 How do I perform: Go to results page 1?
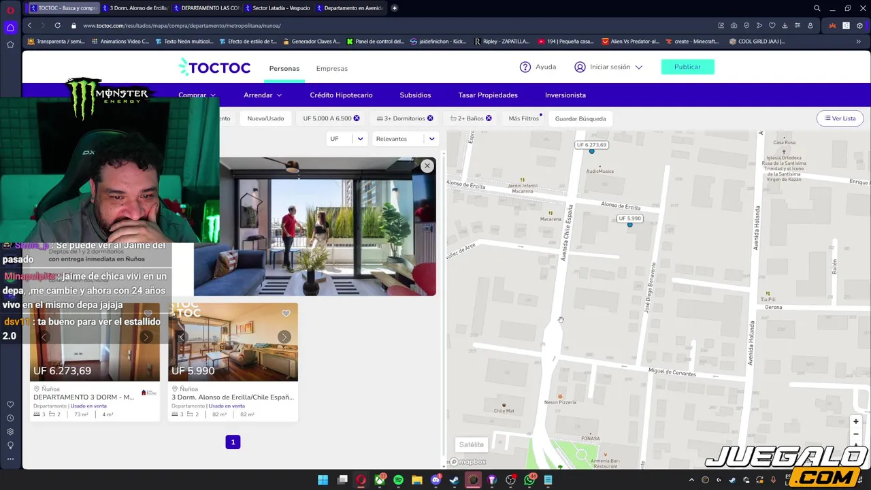[233, 442]
